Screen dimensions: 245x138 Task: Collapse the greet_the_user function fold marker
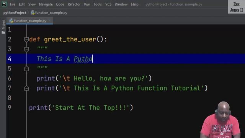(x=26, y=40)
